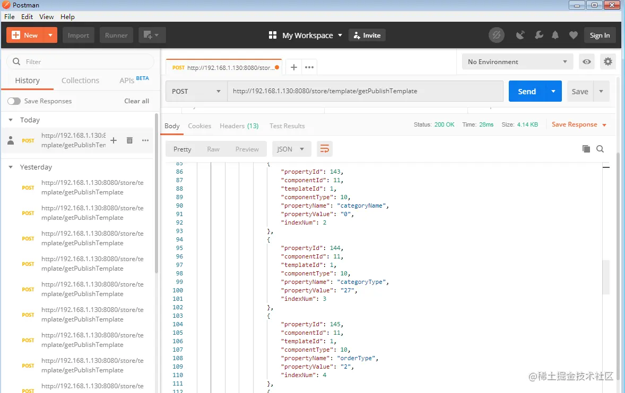Screen dimensions: 625x393
Task: Switch to the APIs BETA tab
Action: pos(134,79)
